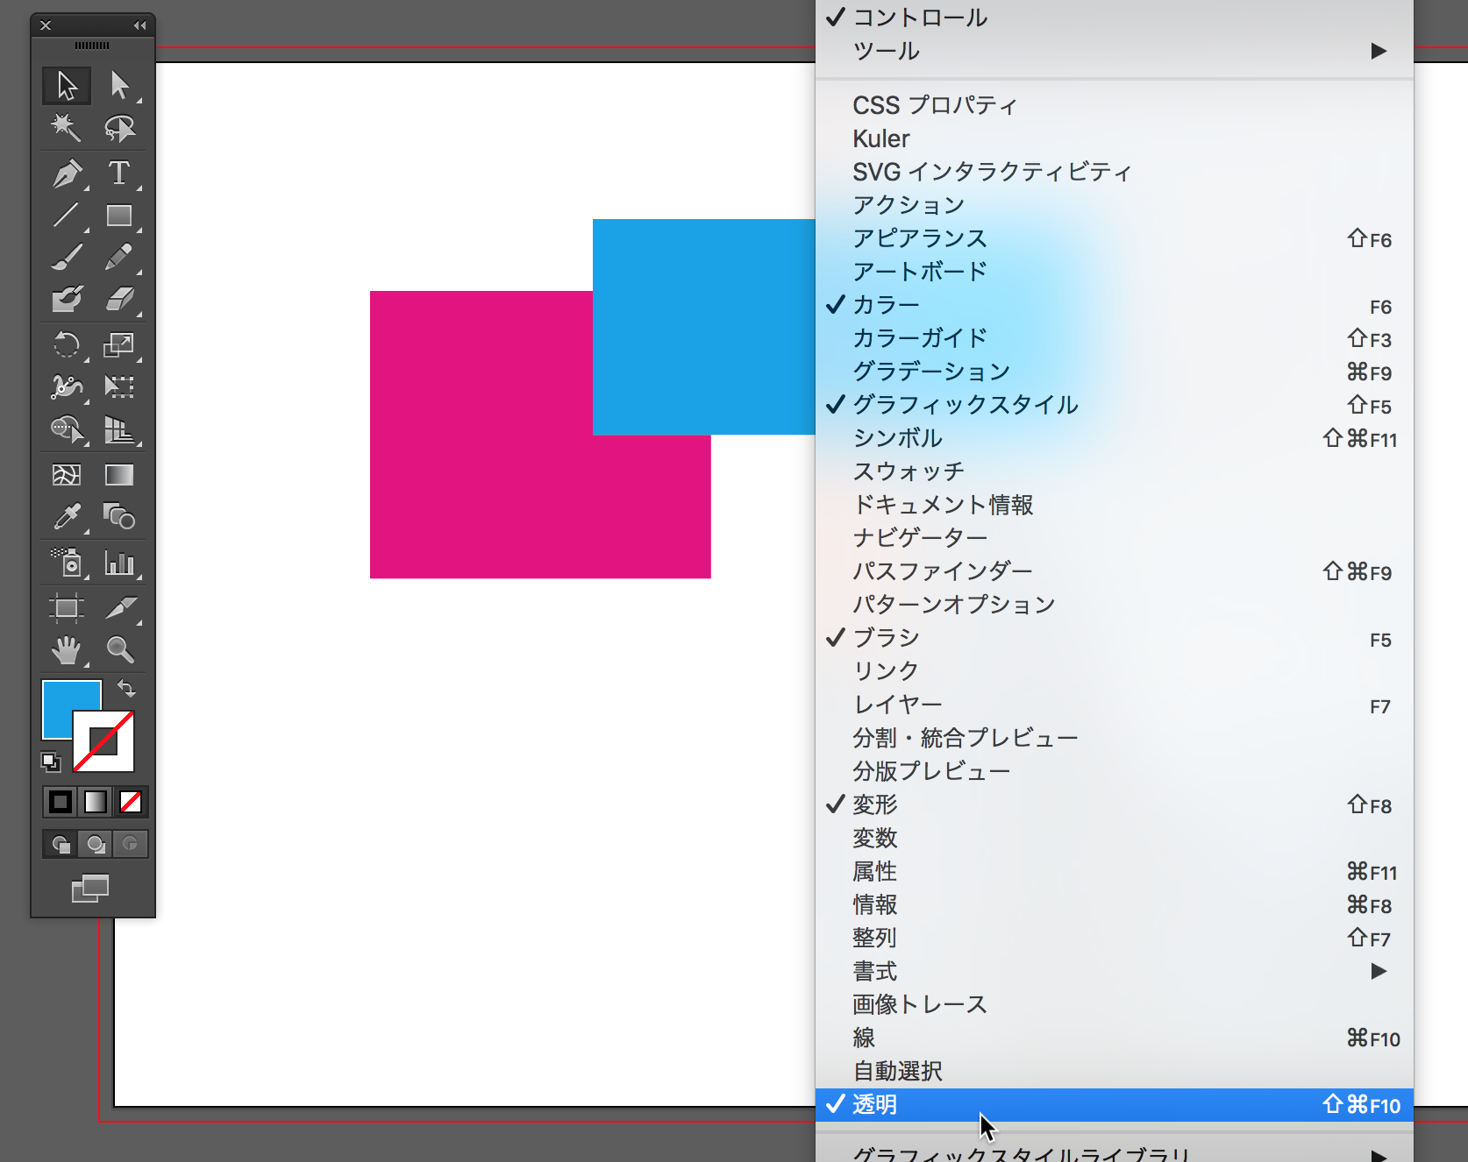Open the アピアランス panel
This screenshot has height=1162, width=1468.
(1115, 238)
